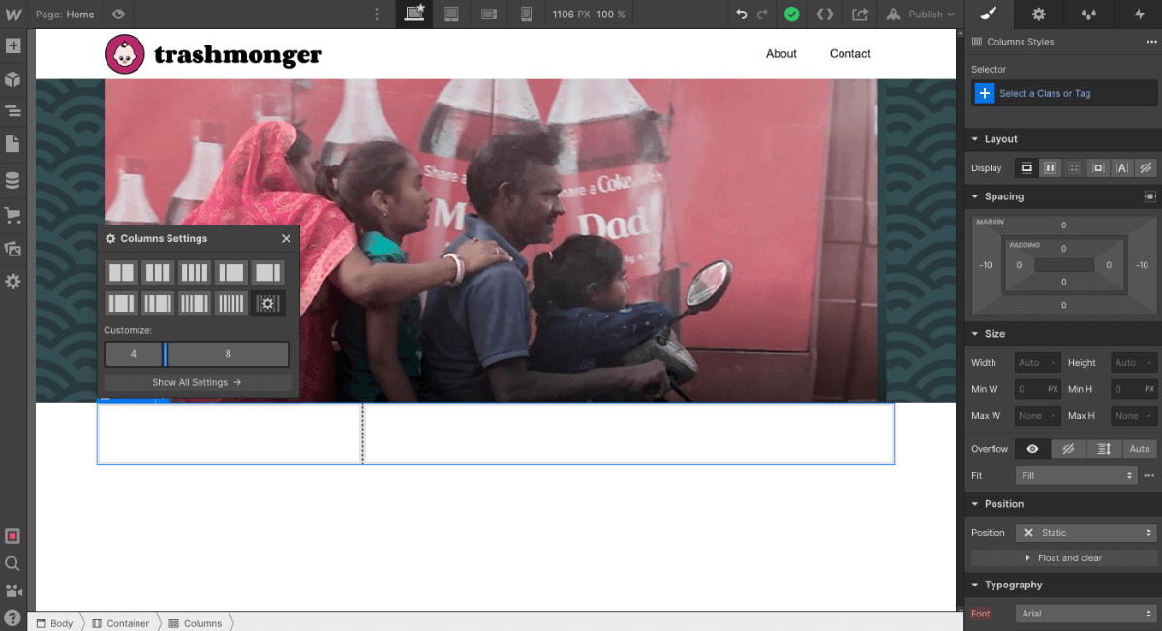Switch to the Interactions lightning tab
The image size is (1162, 631).
tap(1139, 15)
